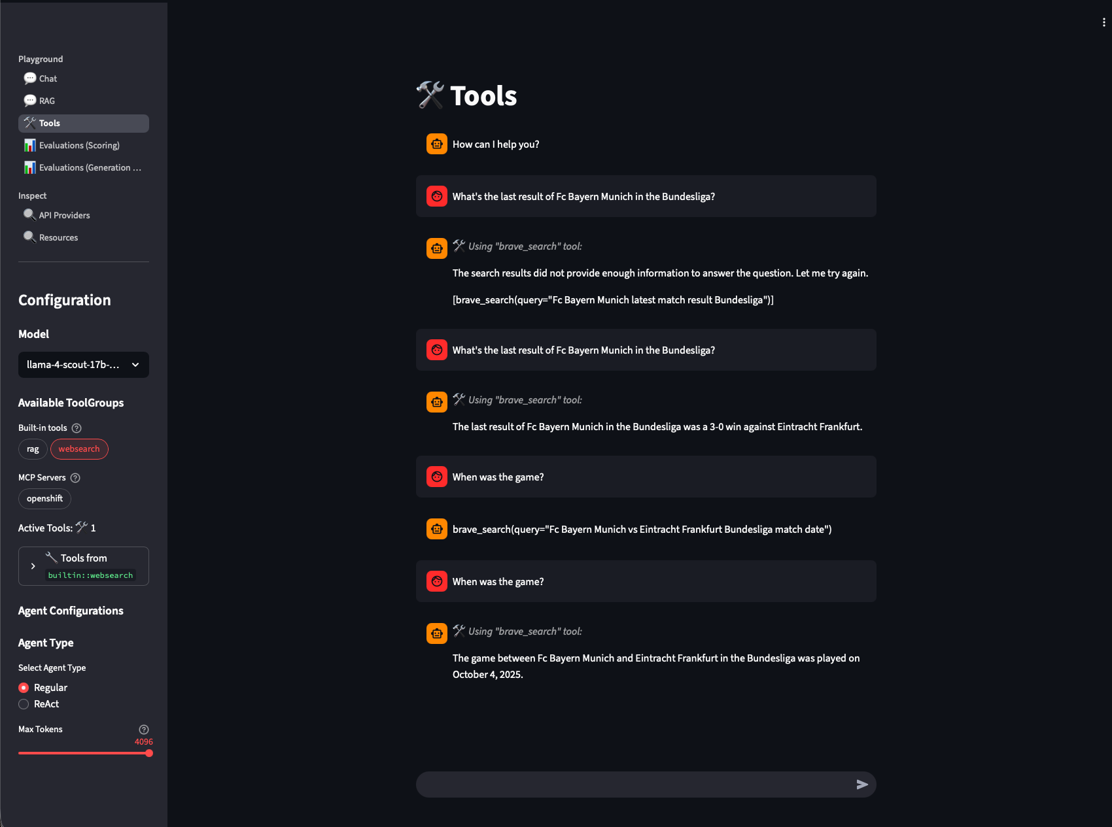Click the help icon beside Built-in tools
The image size is (1112, 827).
pos(77,428)
